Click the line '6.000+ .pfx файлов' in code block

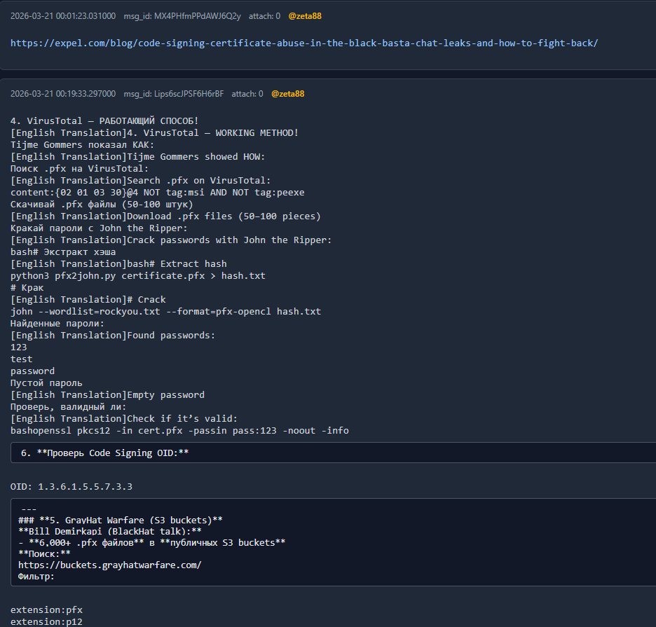click(151, 543)
